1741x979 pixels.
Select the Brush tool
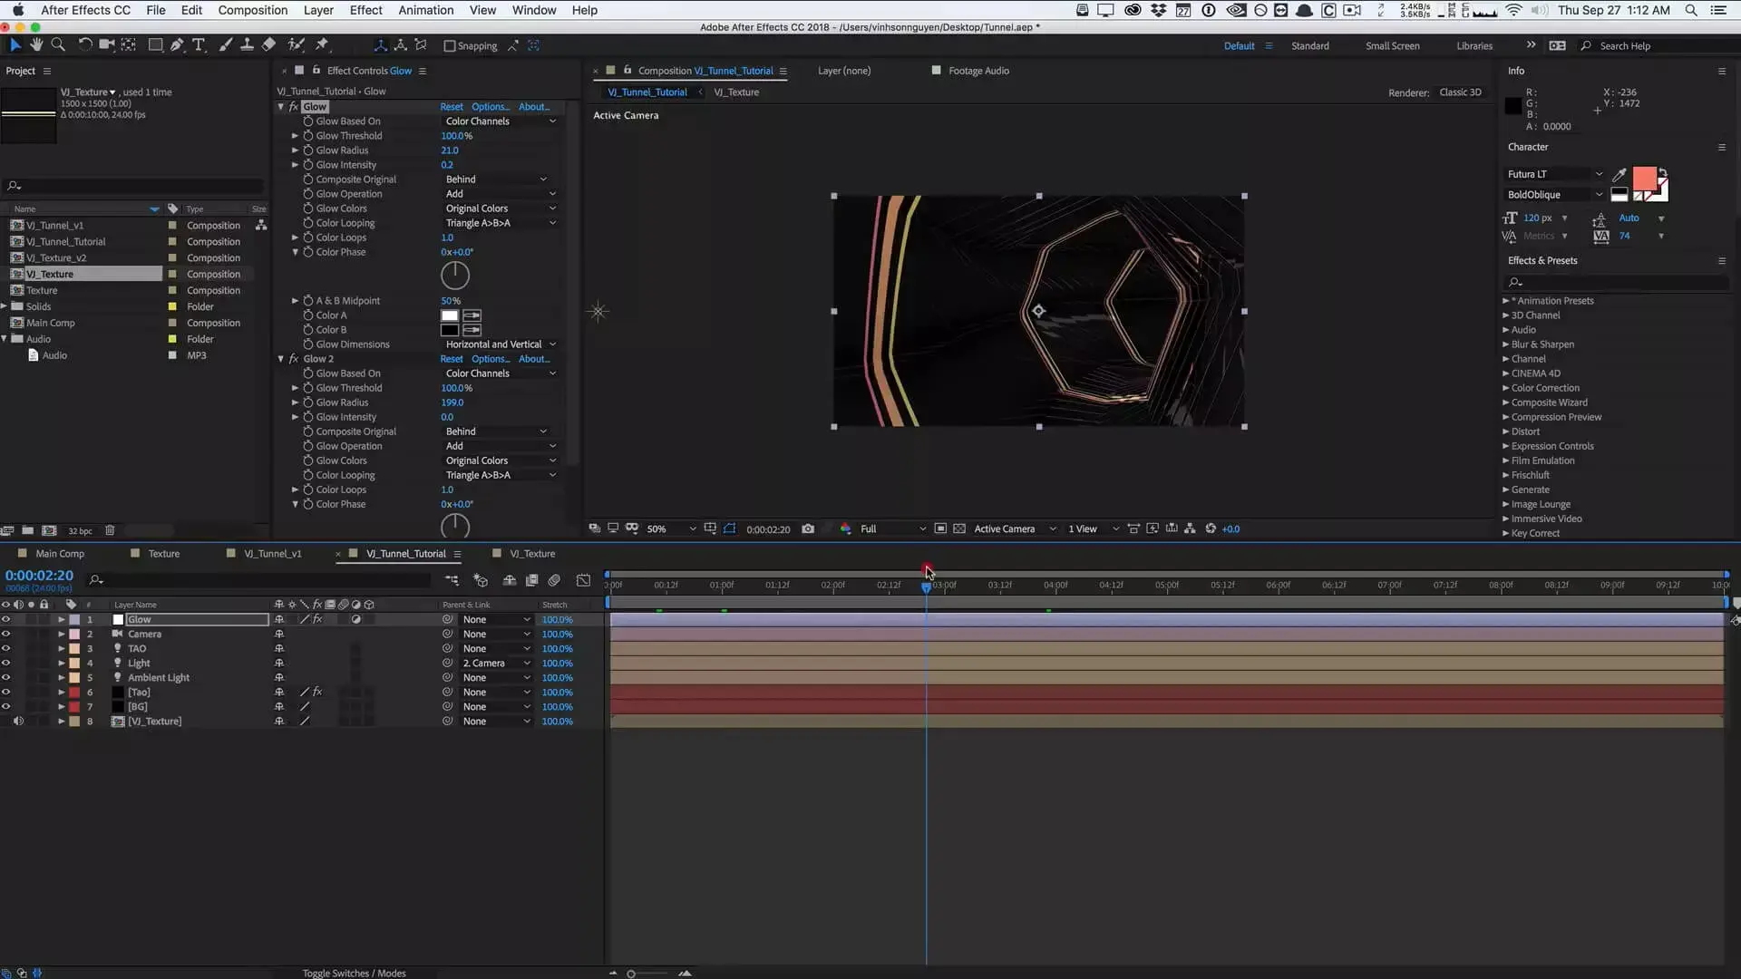(225, 44)
